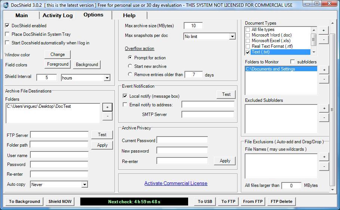
Task: Add an excluded subfolder with plus
Action: click(324, 108)
